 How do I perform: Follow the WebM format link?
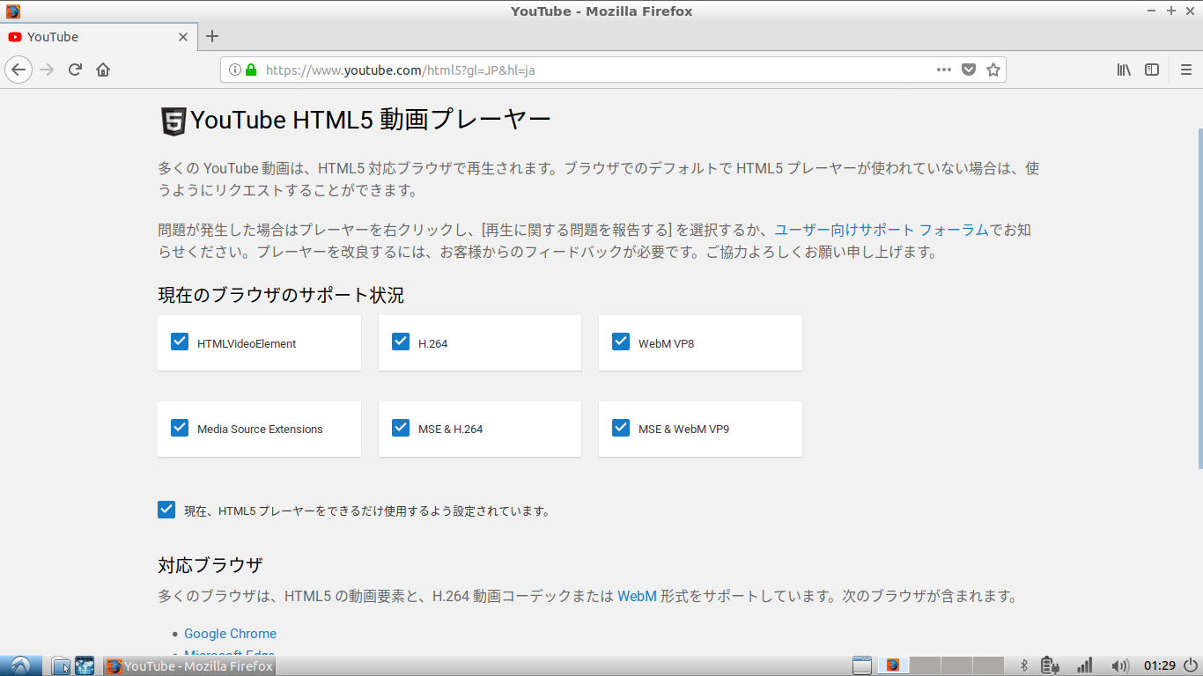(x=637, y=596)
